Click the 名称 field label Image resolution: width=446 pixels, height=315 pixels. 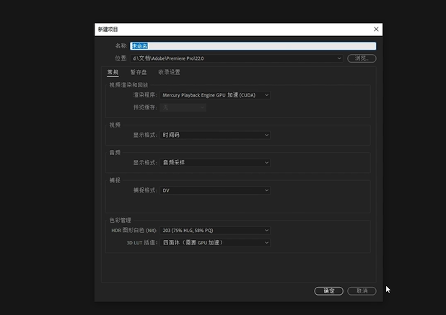pyautogui.click(x=121, y=46)
